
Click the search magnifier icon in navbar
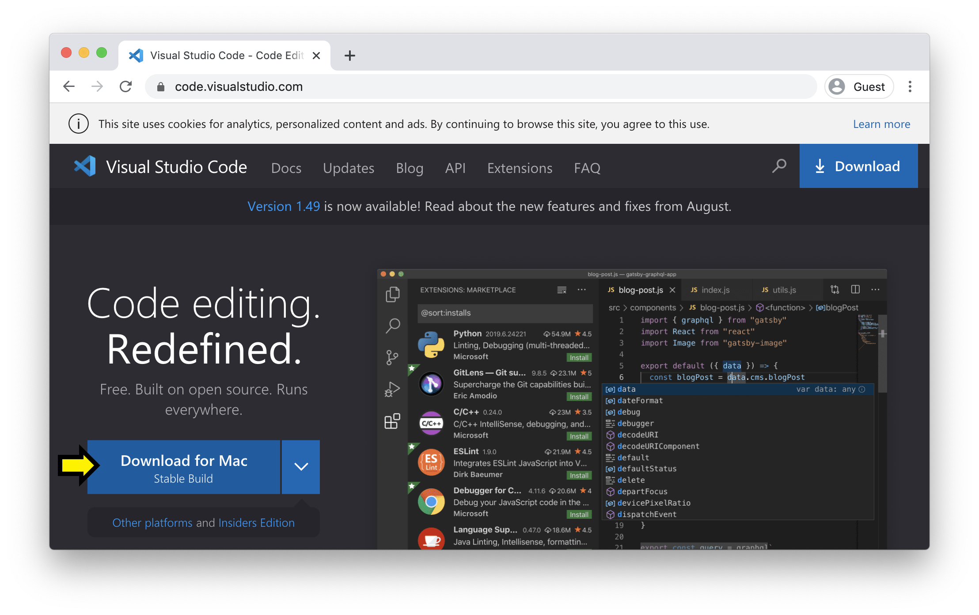tap(779, 166)
